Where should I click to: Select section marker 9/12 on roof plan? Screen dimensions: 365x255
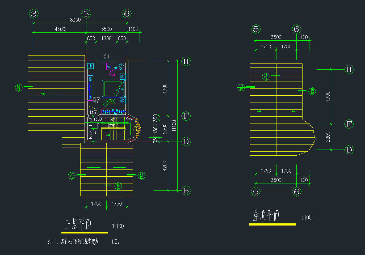pos(241,87)
